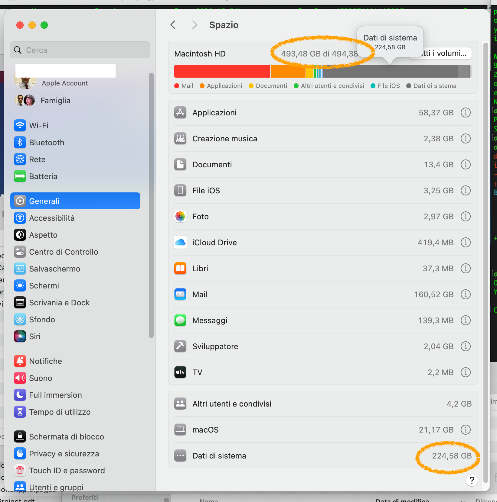The height and width of the screenshot is (502, 497).
Task: Click the iCloud Drive row label
Action: 214,243
